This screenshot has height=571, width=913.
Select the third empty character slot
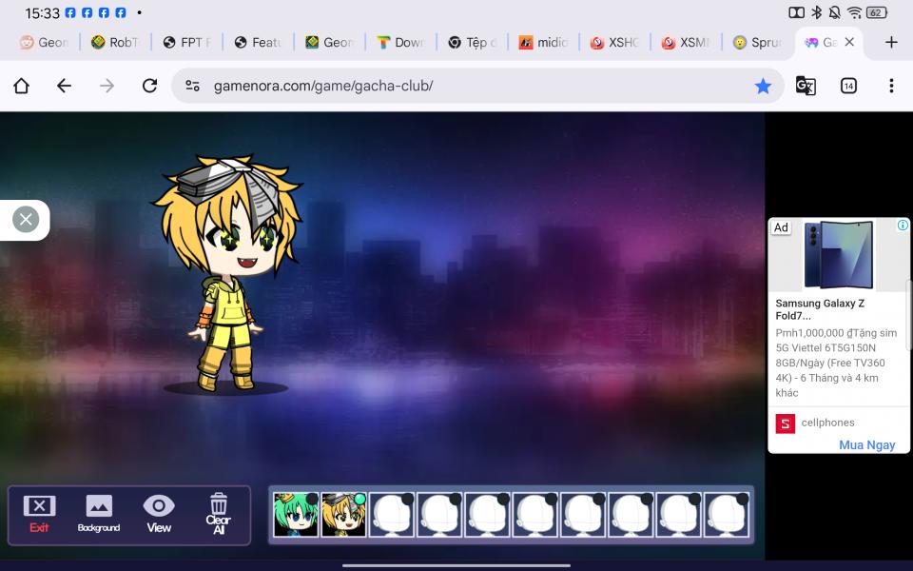tap(487, 515)
